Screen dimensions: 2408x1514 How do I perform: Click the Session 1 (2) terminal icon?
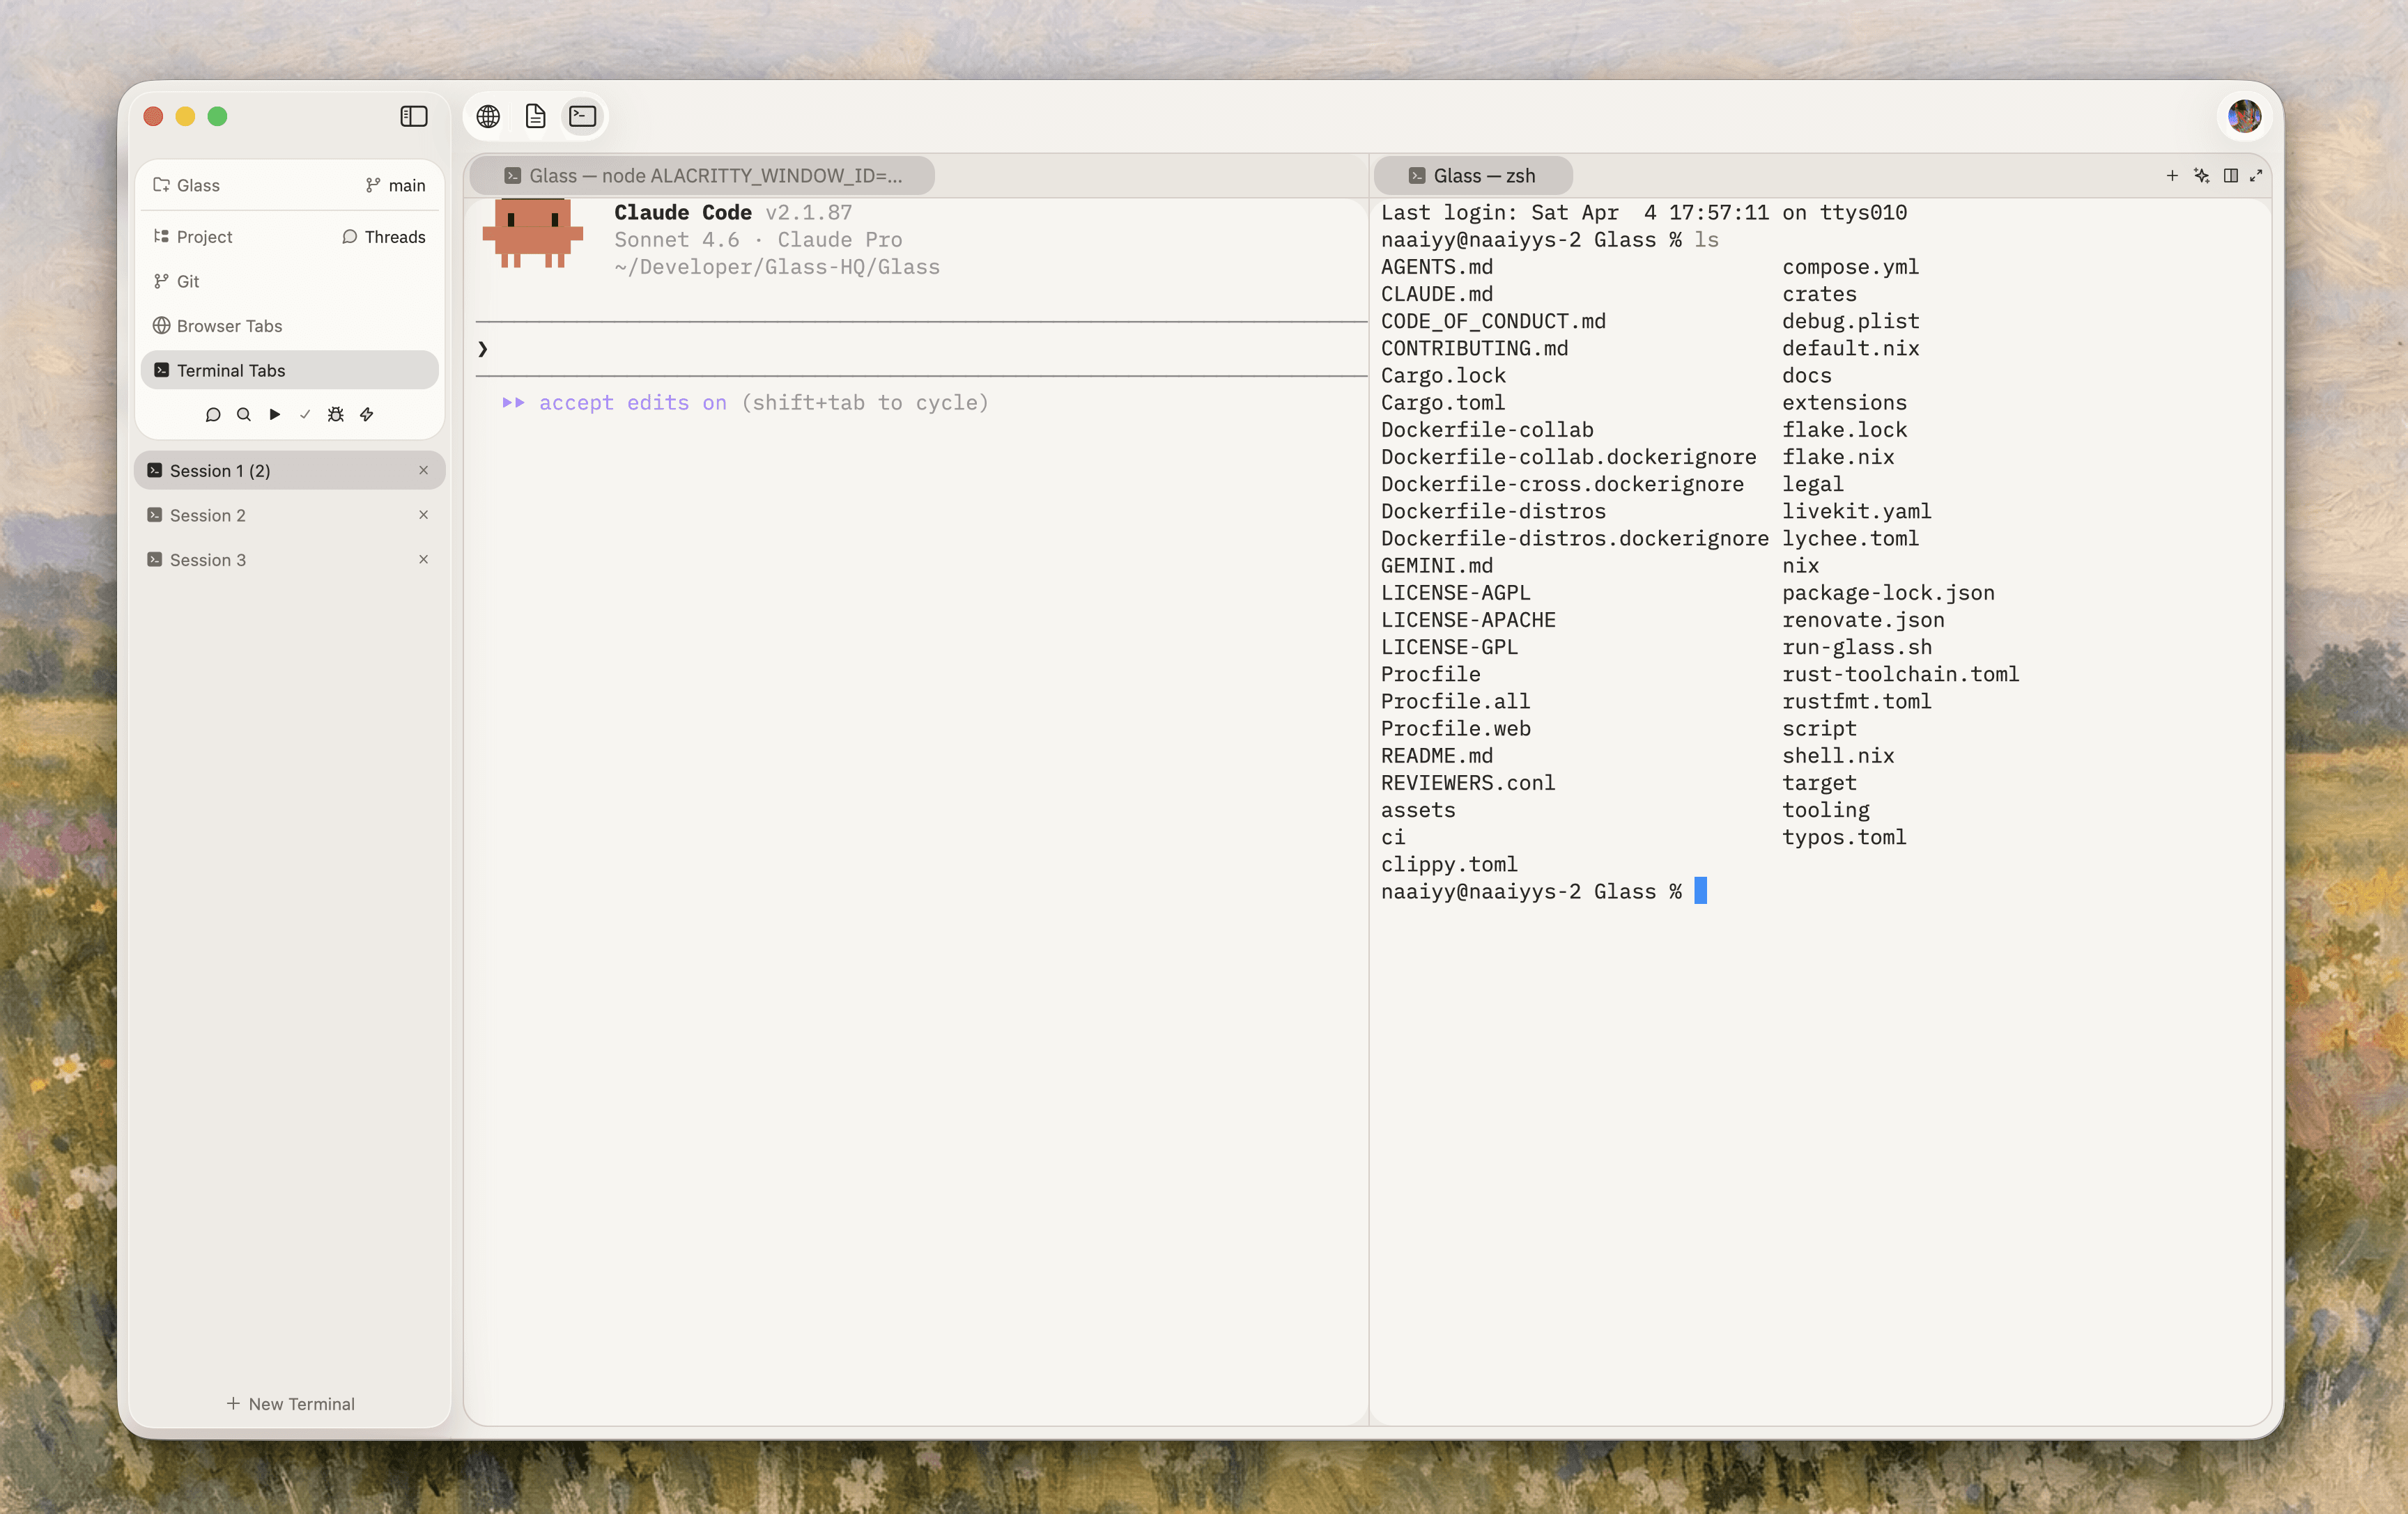(x=155, y=471)
